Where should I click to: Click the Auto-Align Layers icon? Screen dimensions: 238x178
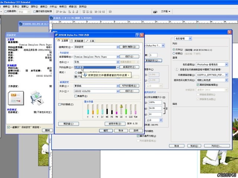pos(110,11)
